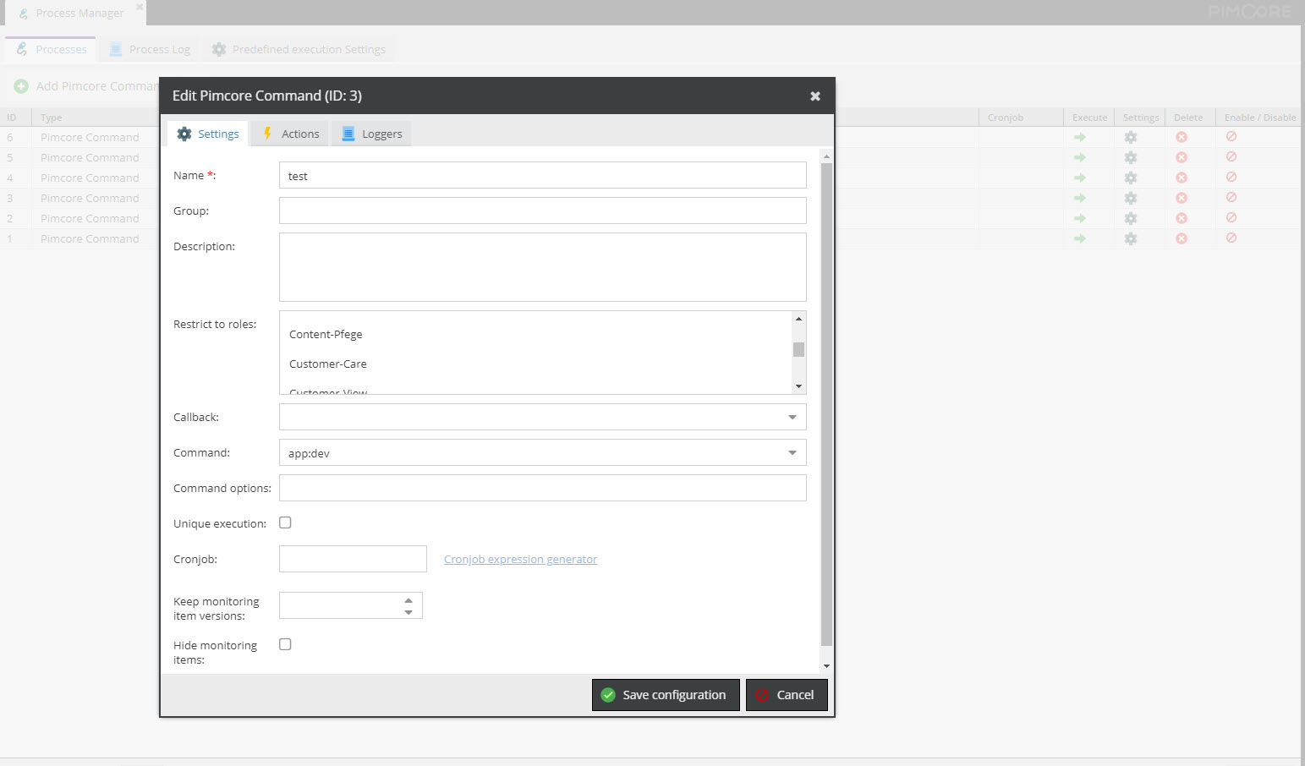Open Predefined execution Settings tab
1305x766 pixels.
coord(299,49)
